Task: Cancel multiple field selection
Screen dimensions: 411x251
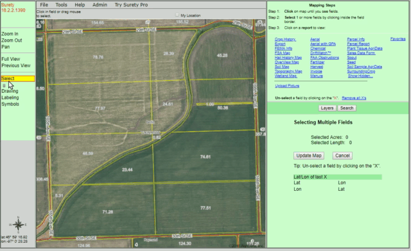Action: (x=342, y=156)
